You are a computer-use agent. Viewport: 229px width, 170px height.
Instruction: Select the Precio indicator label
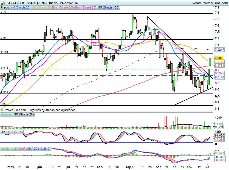click(x=5, y=7)
